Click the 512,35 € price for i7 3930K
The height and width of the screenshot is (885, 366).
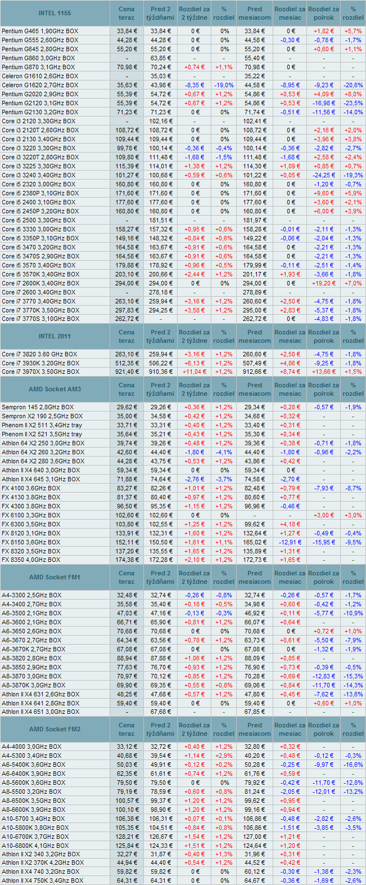click(126, 363)
